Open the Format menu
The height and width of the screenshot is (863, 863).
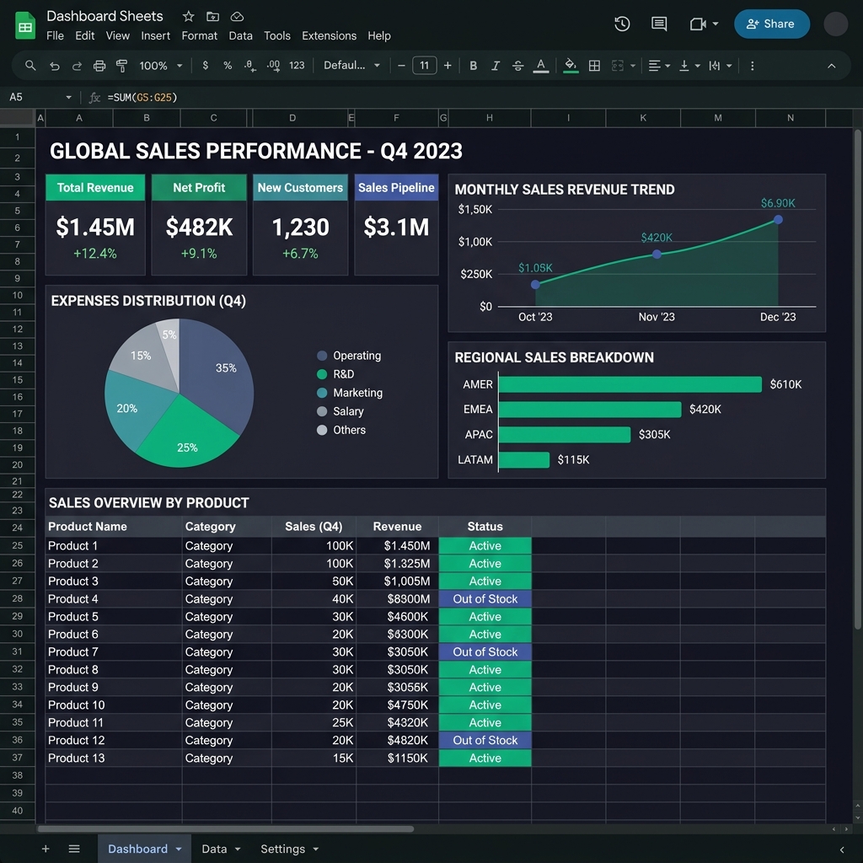(x=199, y=35)
